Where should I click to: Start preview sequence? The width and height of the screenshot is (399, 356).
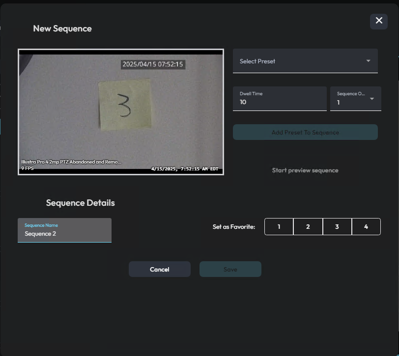[x=305, y=170]
